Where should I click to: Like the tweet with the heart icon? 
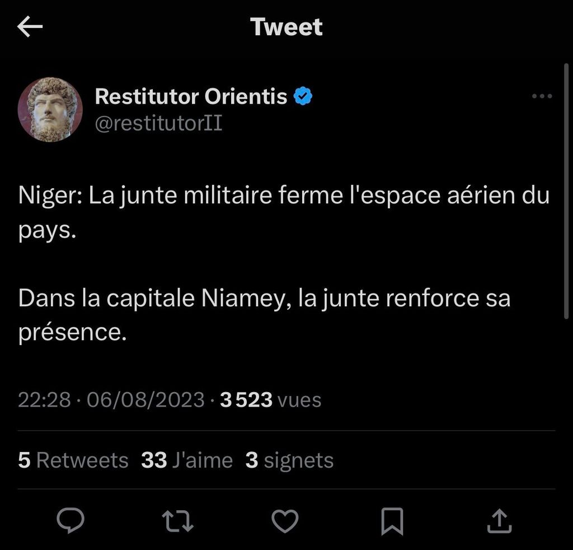pos(285,521)
